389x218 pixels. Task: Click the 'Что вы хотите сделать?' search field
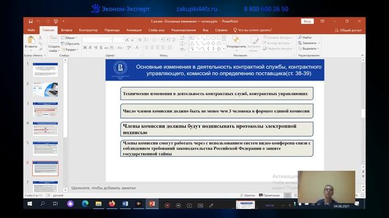click(253, 30)
